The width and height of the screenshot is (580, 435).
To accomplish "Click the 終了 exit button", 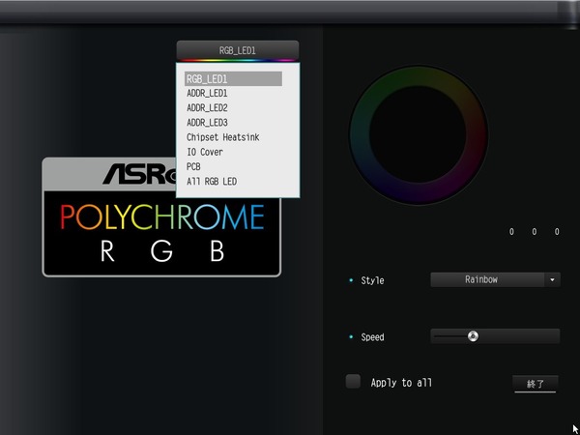I will tap(536, 384).
